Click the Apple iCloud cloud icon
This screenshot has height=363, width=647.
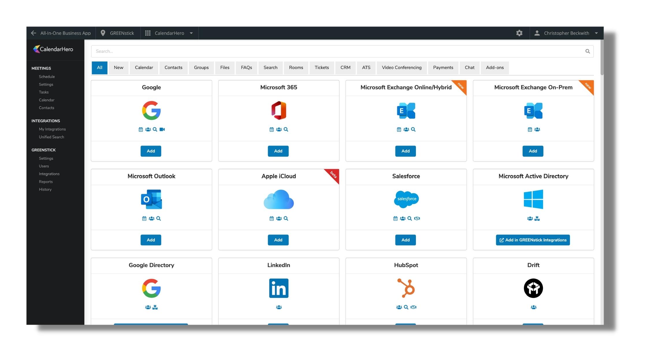click(278, 199)
